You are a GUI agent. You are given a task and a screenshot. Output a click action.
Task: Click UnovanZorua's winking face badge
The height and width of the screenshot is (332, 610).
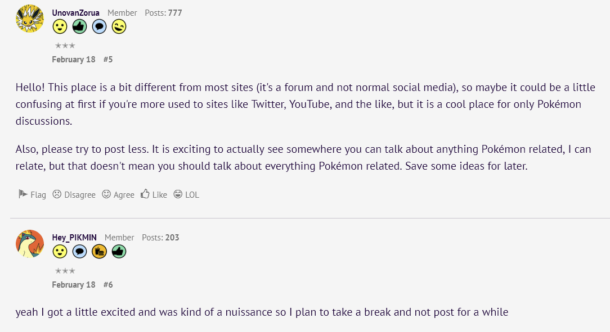pyautogui.click(x=119, y=27)
